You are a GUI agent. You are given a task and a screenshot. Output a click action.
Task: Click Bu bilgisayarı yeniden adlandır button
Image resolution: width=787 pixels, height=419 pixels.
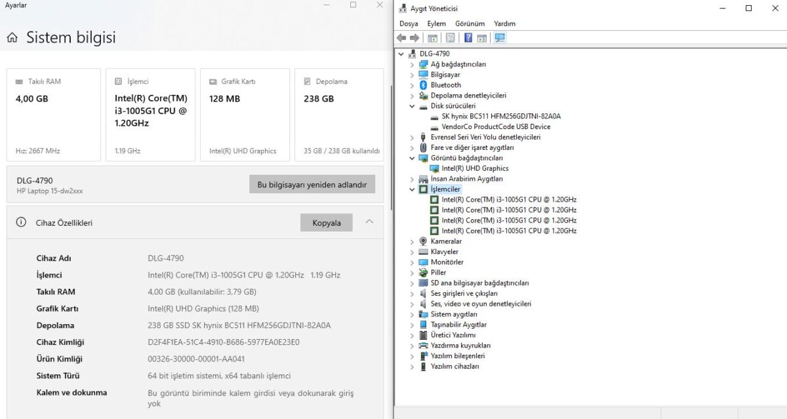(312, 184)
